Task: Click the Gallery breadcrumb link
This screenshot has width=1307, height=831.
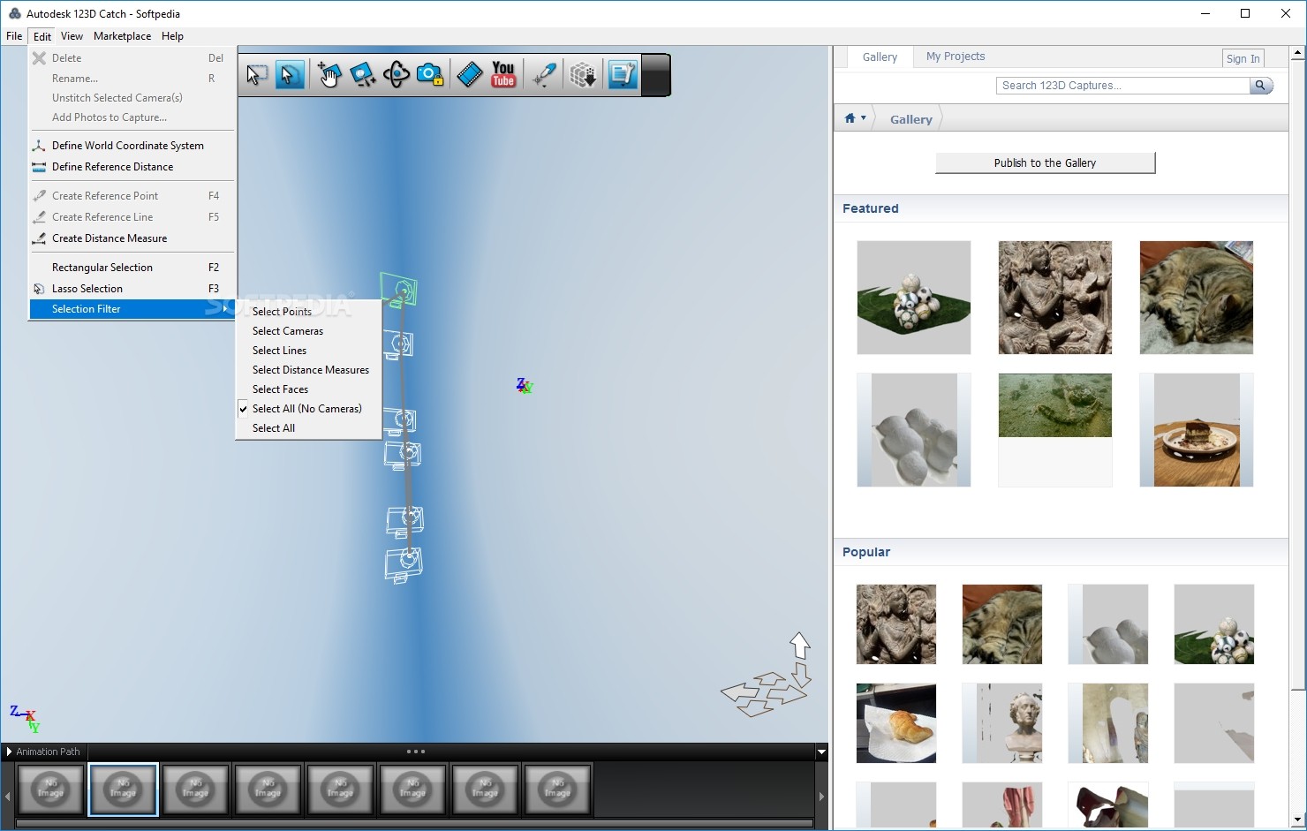Action: 910,119
